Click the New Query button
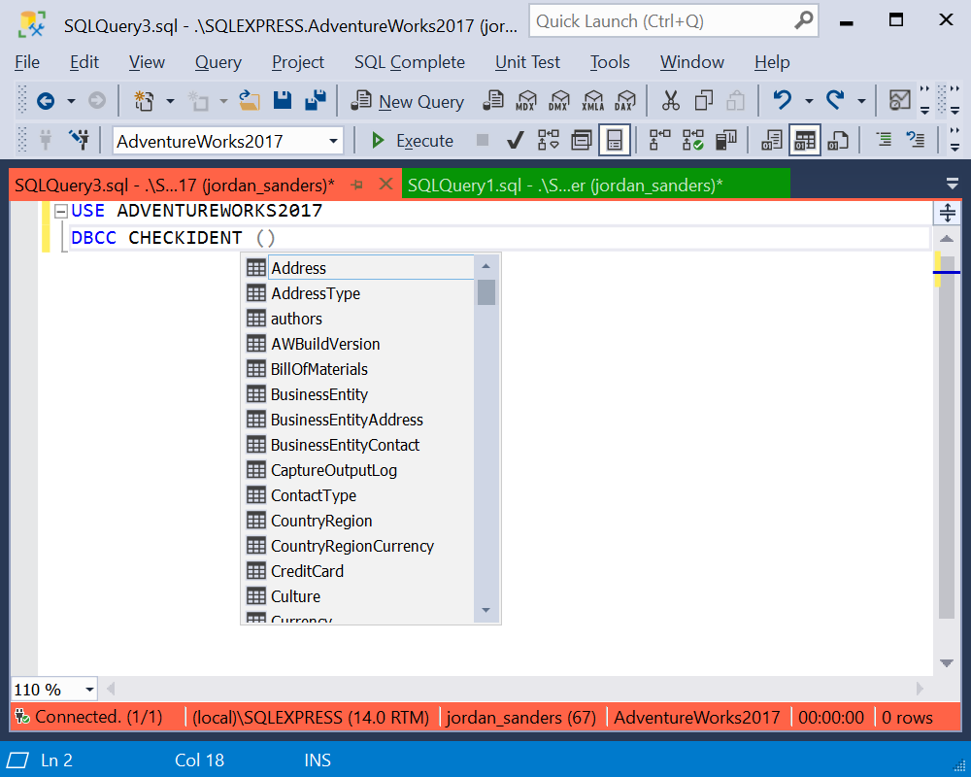The image size is (971, 777). tap(408, 101)
